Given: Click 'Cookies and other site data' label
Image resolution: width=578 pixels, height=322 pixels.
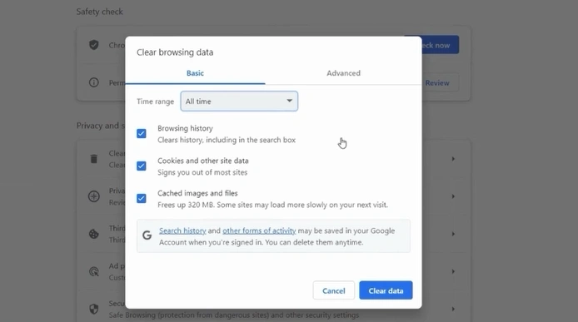Looking at the screenshot, I should (202, 161).
